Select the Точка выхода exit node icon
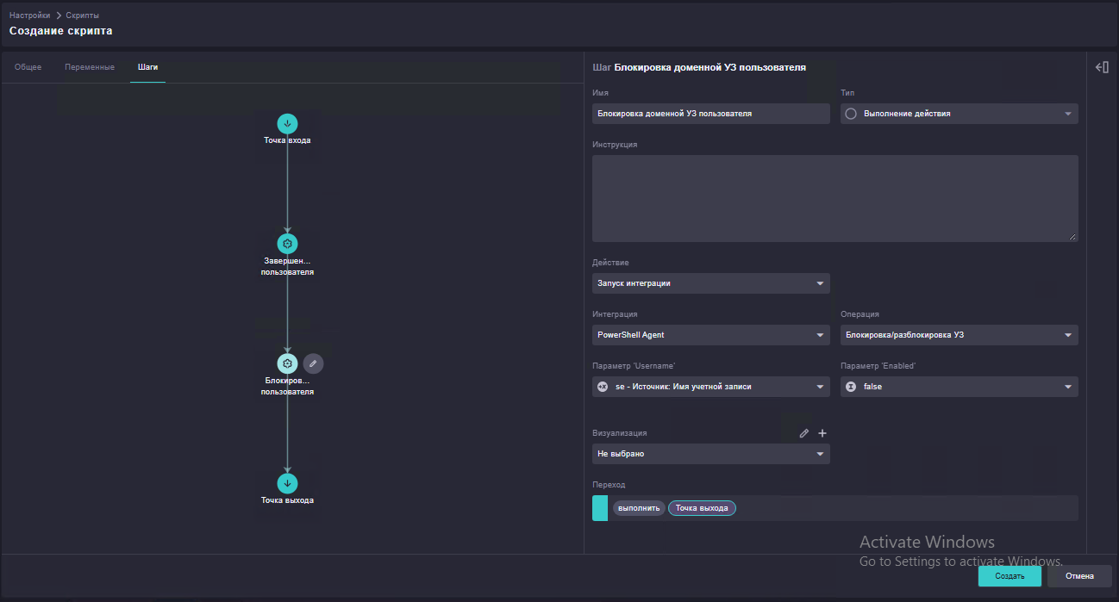This screenshot has width=1119, height=602. pos(287,483)
